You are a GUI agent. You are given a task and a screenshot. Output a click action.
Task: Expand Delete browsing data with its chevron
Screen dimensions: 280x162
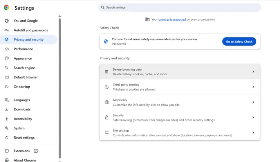253,72
